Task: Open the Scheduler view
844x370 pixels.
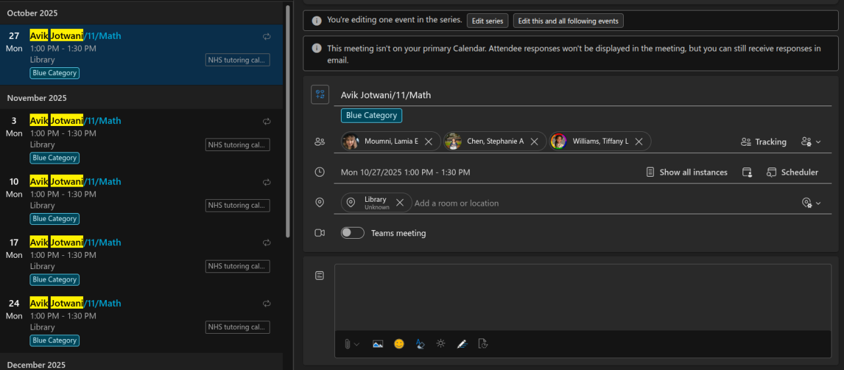Action: pos(793,172)
